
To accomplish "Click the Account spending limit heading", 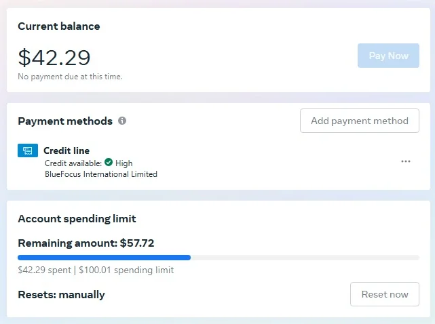I will pyautogui.click(x=77, y=219).
